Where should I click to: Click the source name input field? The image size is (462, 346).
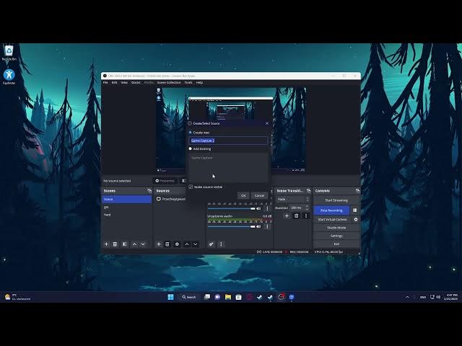click(x=228, y=141)
